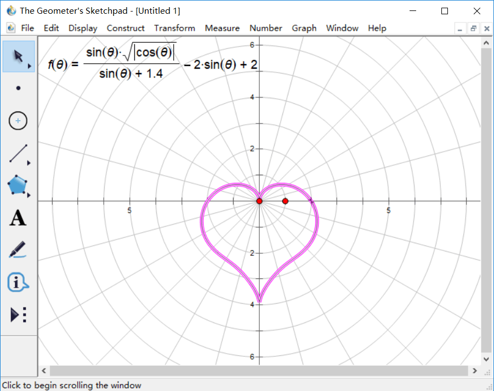Select the Straightedge line tool
The width and height of the screenshot is (494, 391).
[18, 154]
